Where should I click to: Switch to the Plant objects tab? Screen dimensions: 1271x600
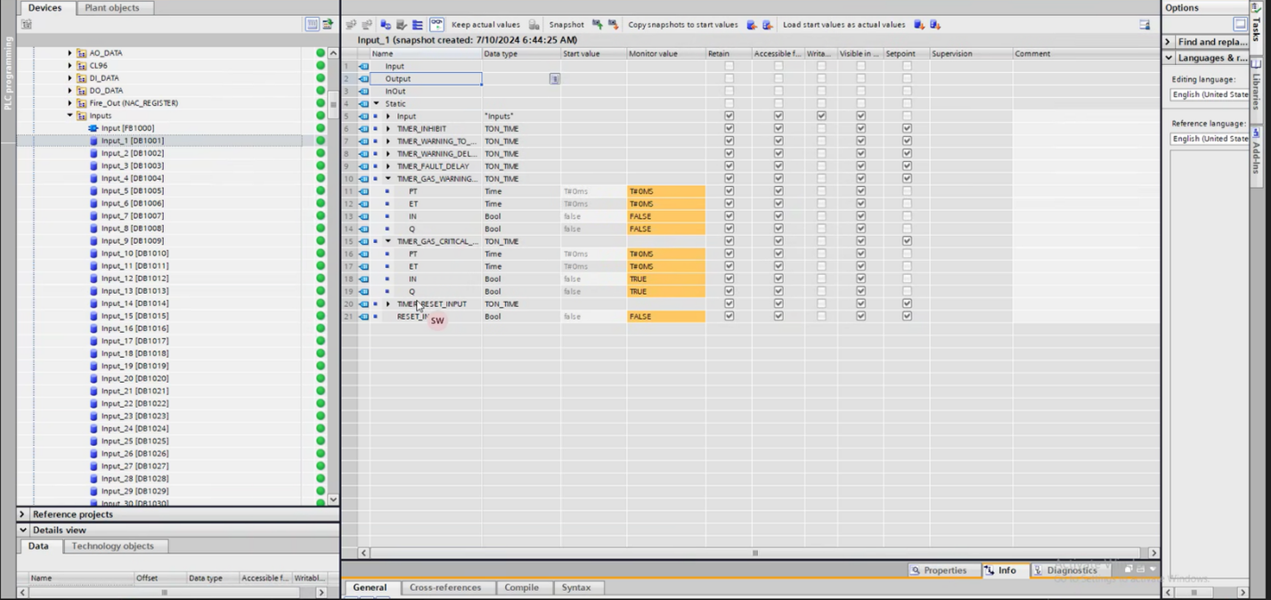coord(112,8)
